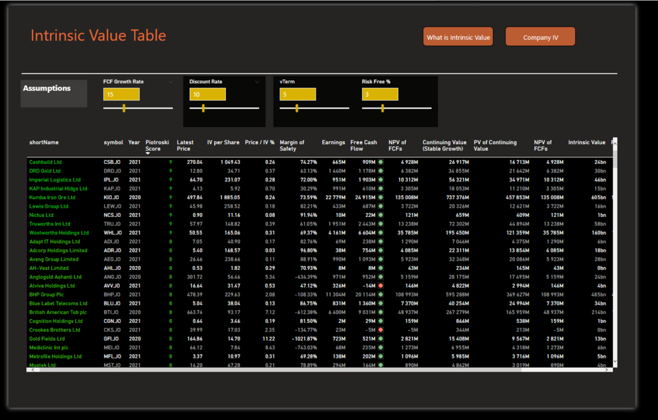Focus the Discount Rate value box showing 10
Image resolution: width=658 pixels, height=420 pixels.
click(x=208, y=94)
